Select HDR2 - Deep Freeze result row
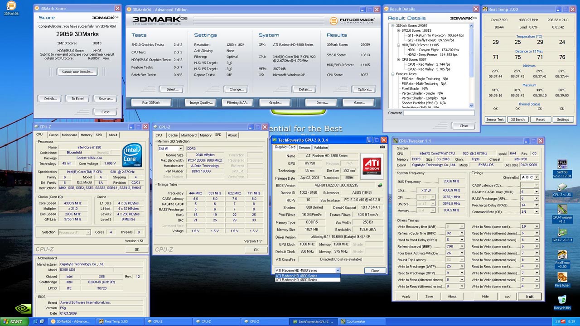Screen dimensions: 580x326 (433, 54)
